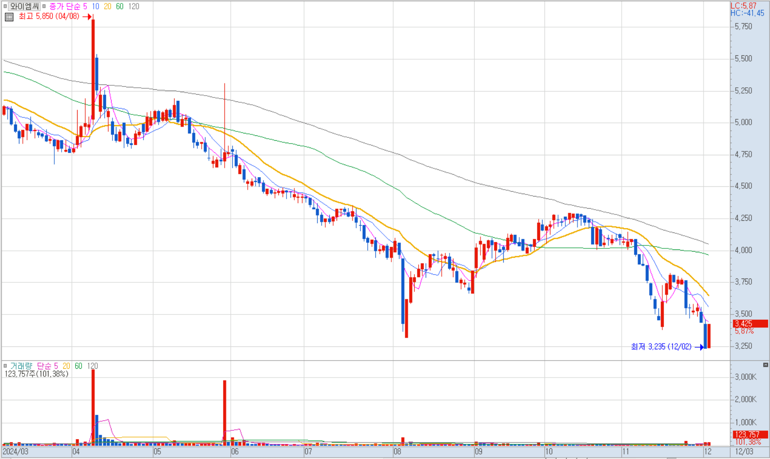
Task: Click the red 123,757 volume tag on axis
Action: 750,435
